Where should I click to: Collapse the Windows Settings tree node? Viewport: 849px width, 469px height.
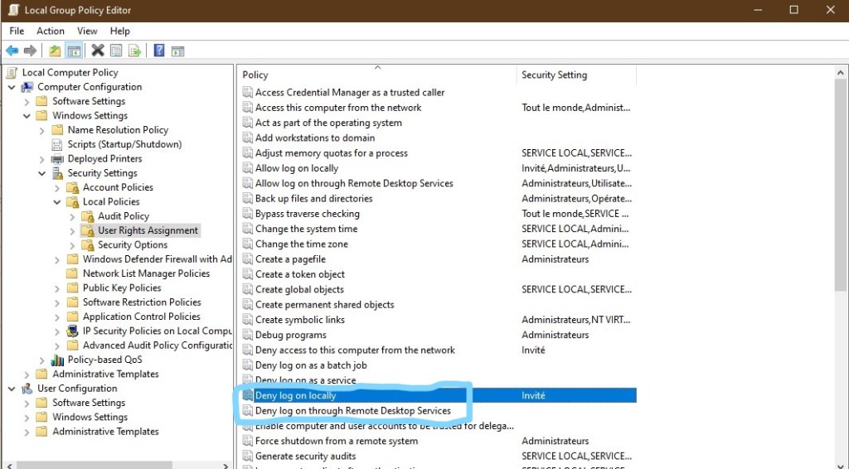click(x=27, y=116)
